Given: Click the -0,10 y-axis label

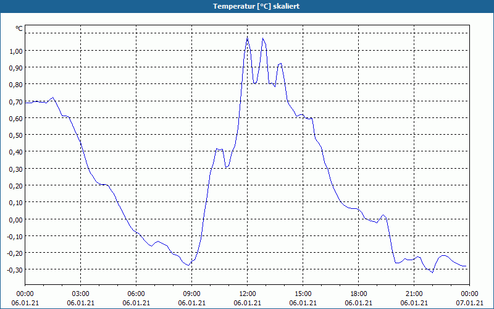Looking at the screenshot, I should pos(15,236).
